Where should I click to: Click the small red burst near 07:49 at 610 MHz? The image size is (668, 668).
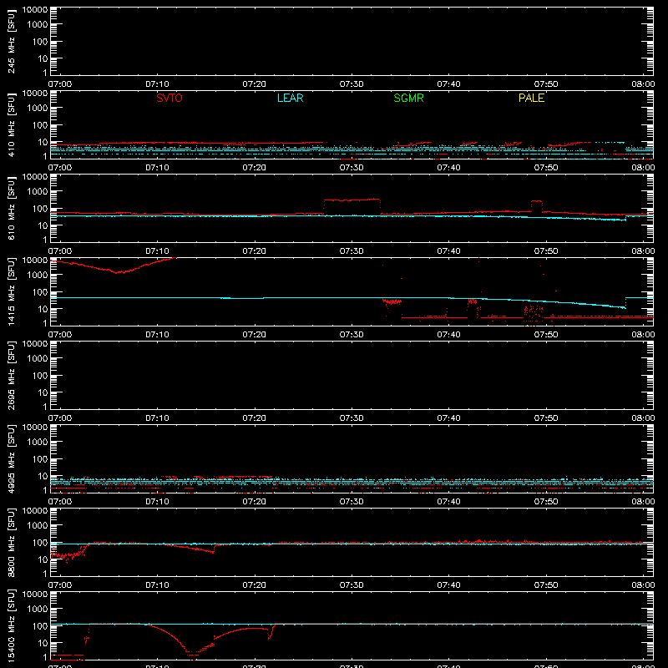pyautogui.click(x=536, y=202)
